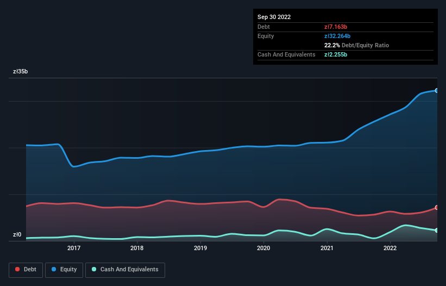Click the Sep 30 2022 tooltip date
446x286 pixels.
tap(274, 17)
